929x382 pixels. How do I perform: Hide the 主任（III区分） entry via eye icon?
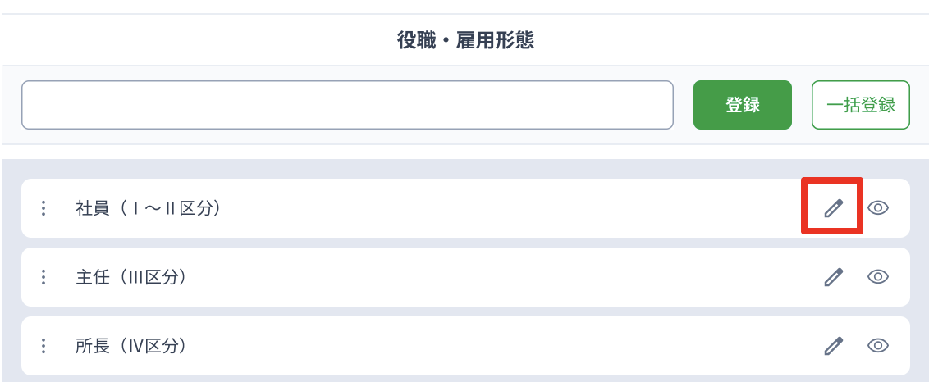pyautogui.click(x=878, y=276)
